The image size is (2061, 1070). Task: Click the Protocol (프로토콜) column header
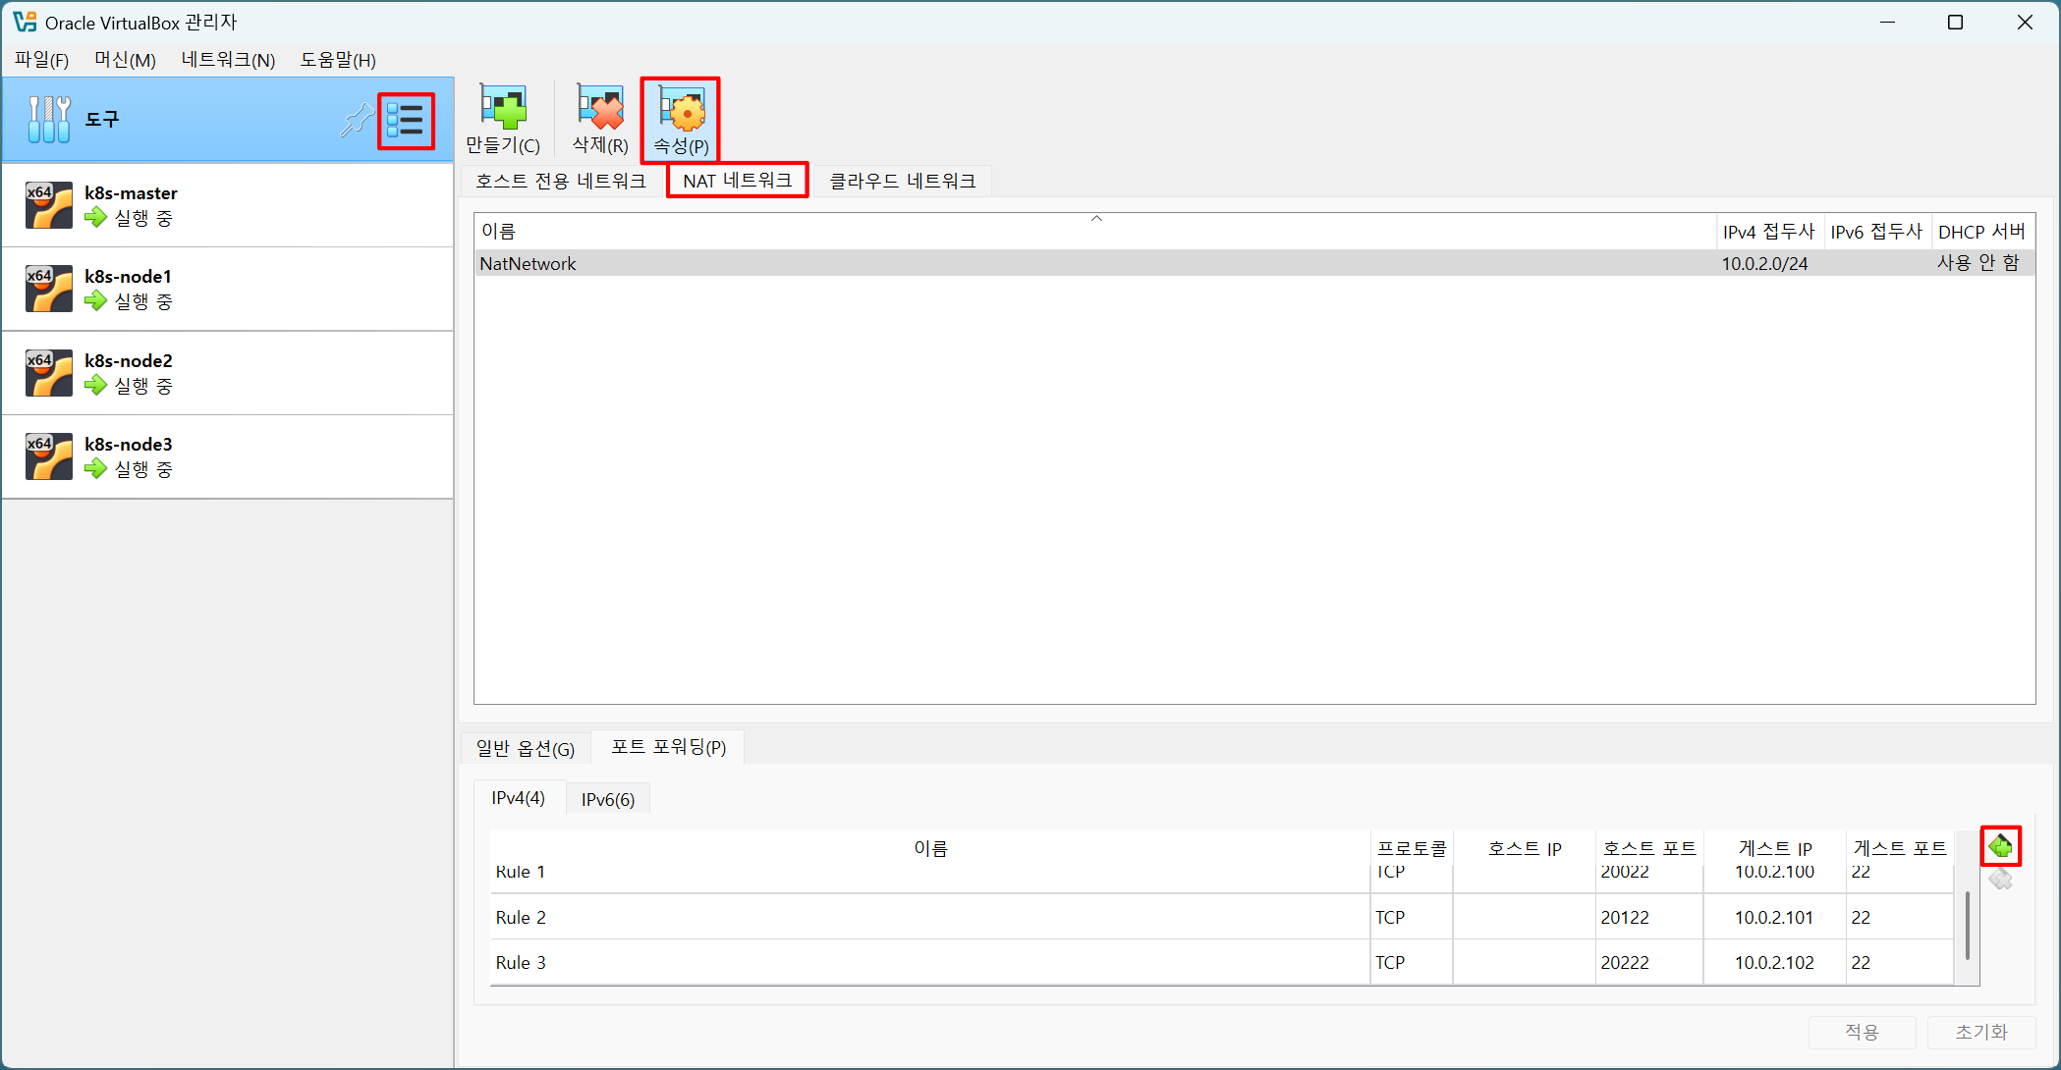(x=1412, y=848)
